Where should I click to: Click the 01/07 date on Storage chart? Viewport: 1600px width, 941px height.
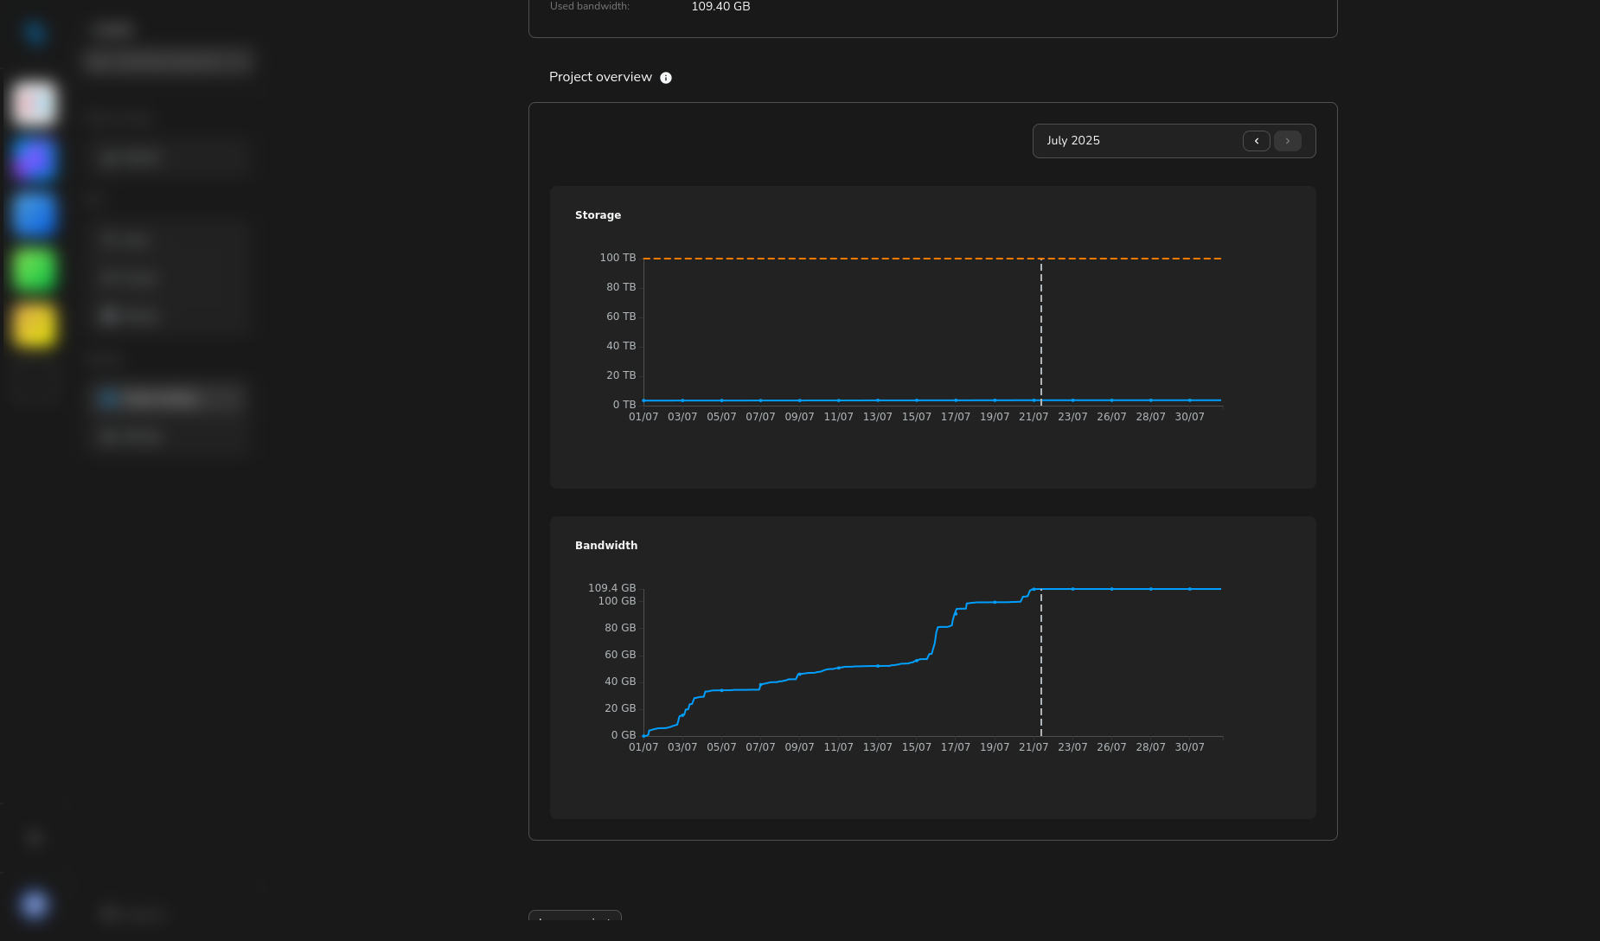[643, 417]
